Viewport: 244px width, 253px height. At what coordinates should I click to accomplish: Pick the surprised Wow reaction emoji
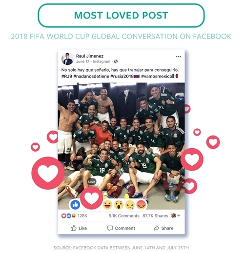coord(119,205)
